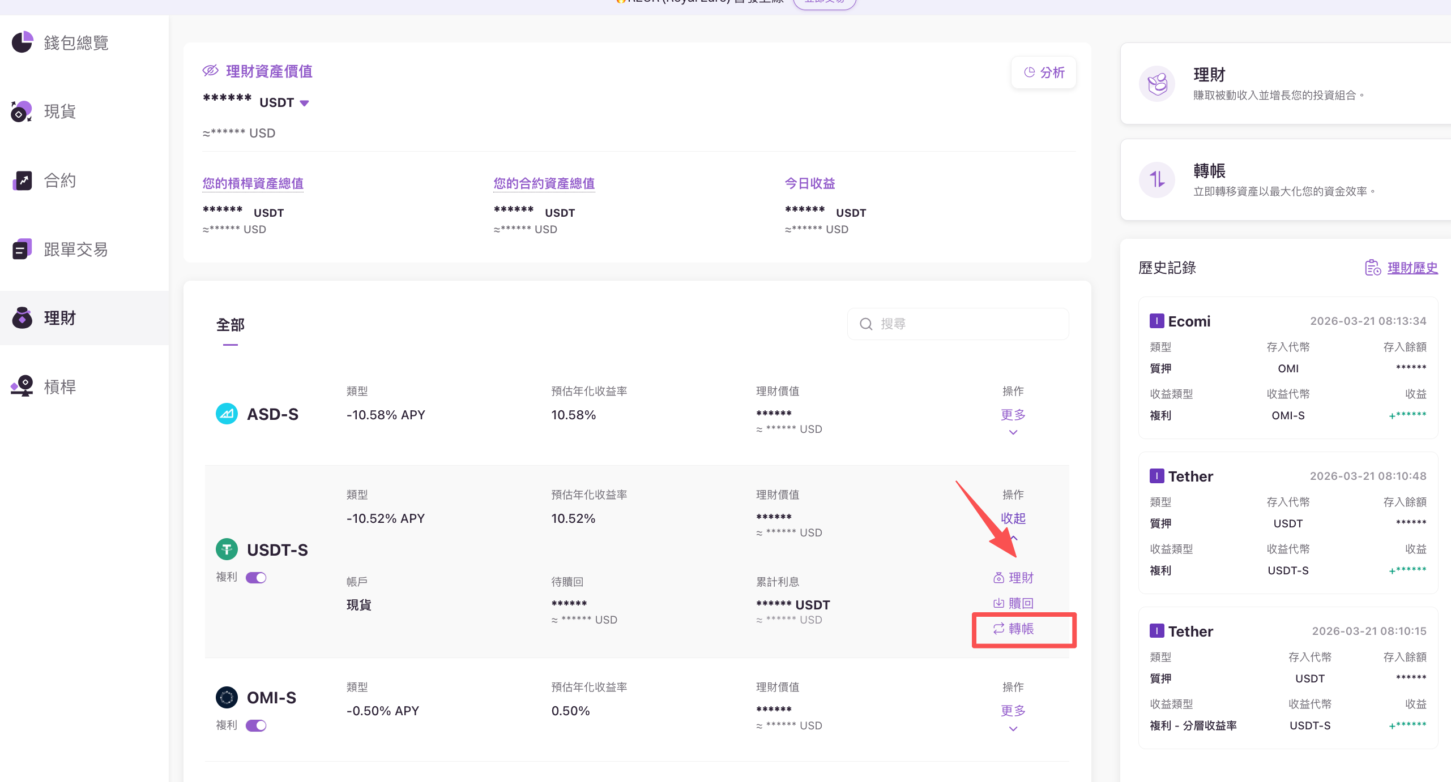
Task: Toggle hidden balance eye icon beside 理財資產價值
Action: click(210, 71)
